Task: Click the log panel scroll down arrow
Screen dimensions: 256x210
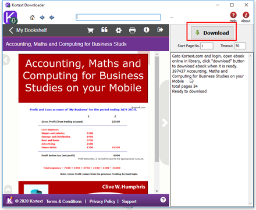Action: pyautogui.click(x=250, y=204)
